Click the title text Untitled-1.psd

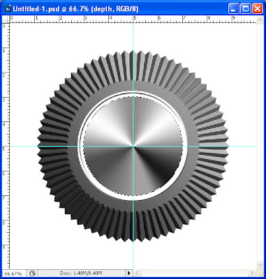[36, 9]
